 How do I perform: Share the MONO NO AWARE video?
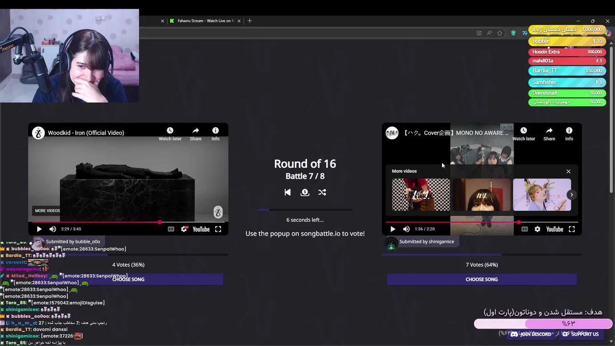(549, 134)
